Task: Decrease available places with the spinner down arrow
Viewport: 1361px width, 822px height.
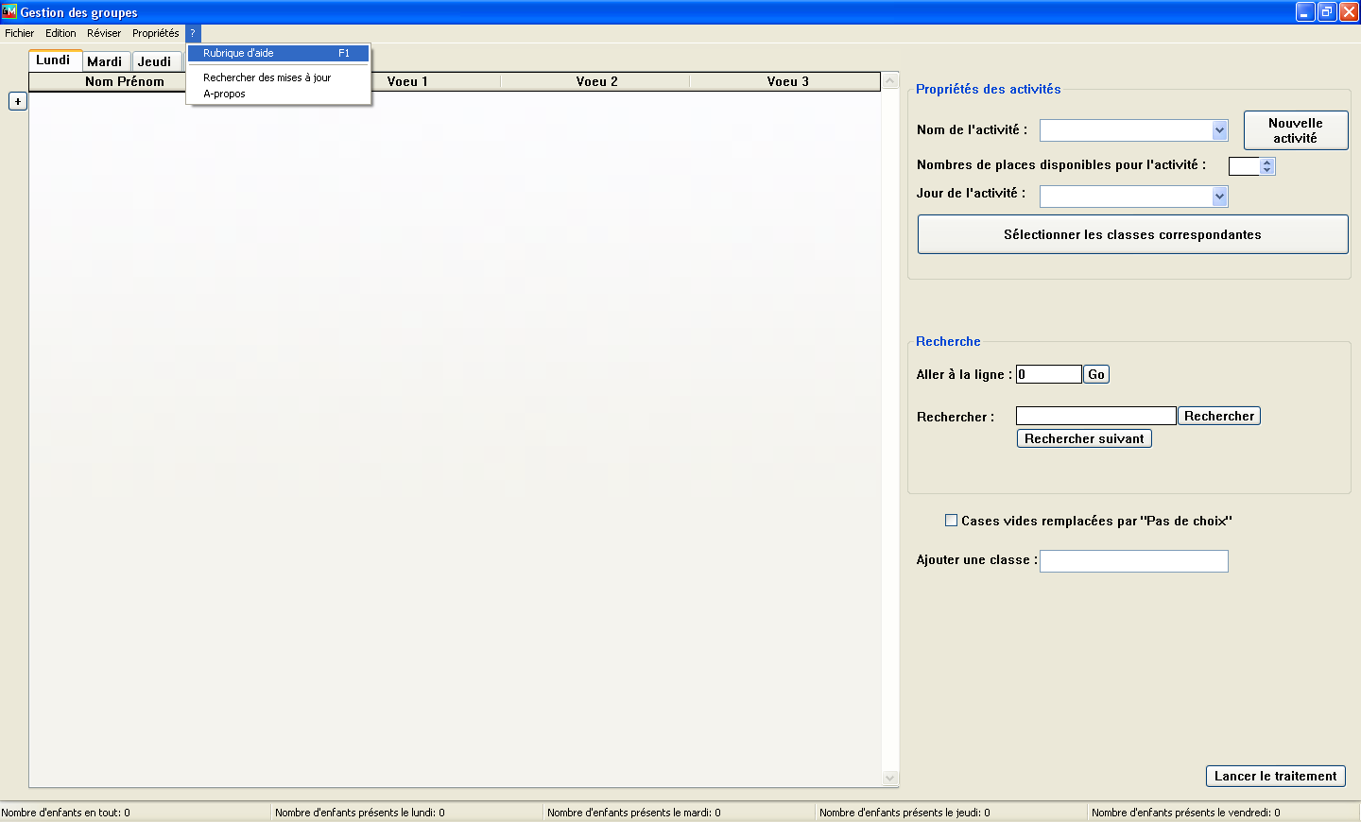Action: (1267, 170)
